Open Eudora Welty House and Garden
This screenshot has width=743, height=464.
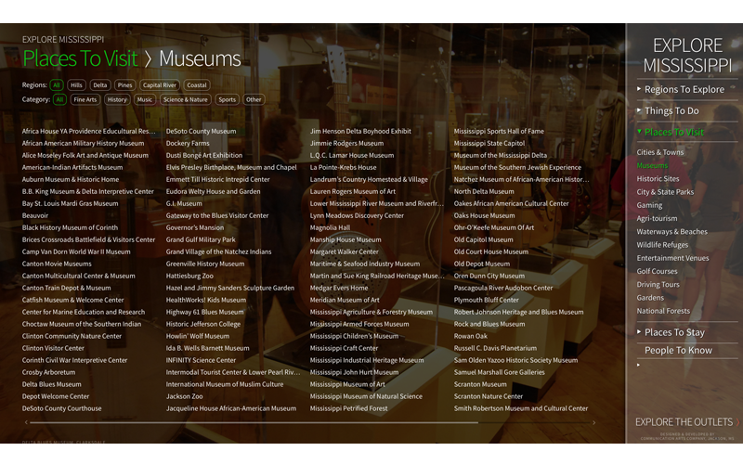(213, 191)
